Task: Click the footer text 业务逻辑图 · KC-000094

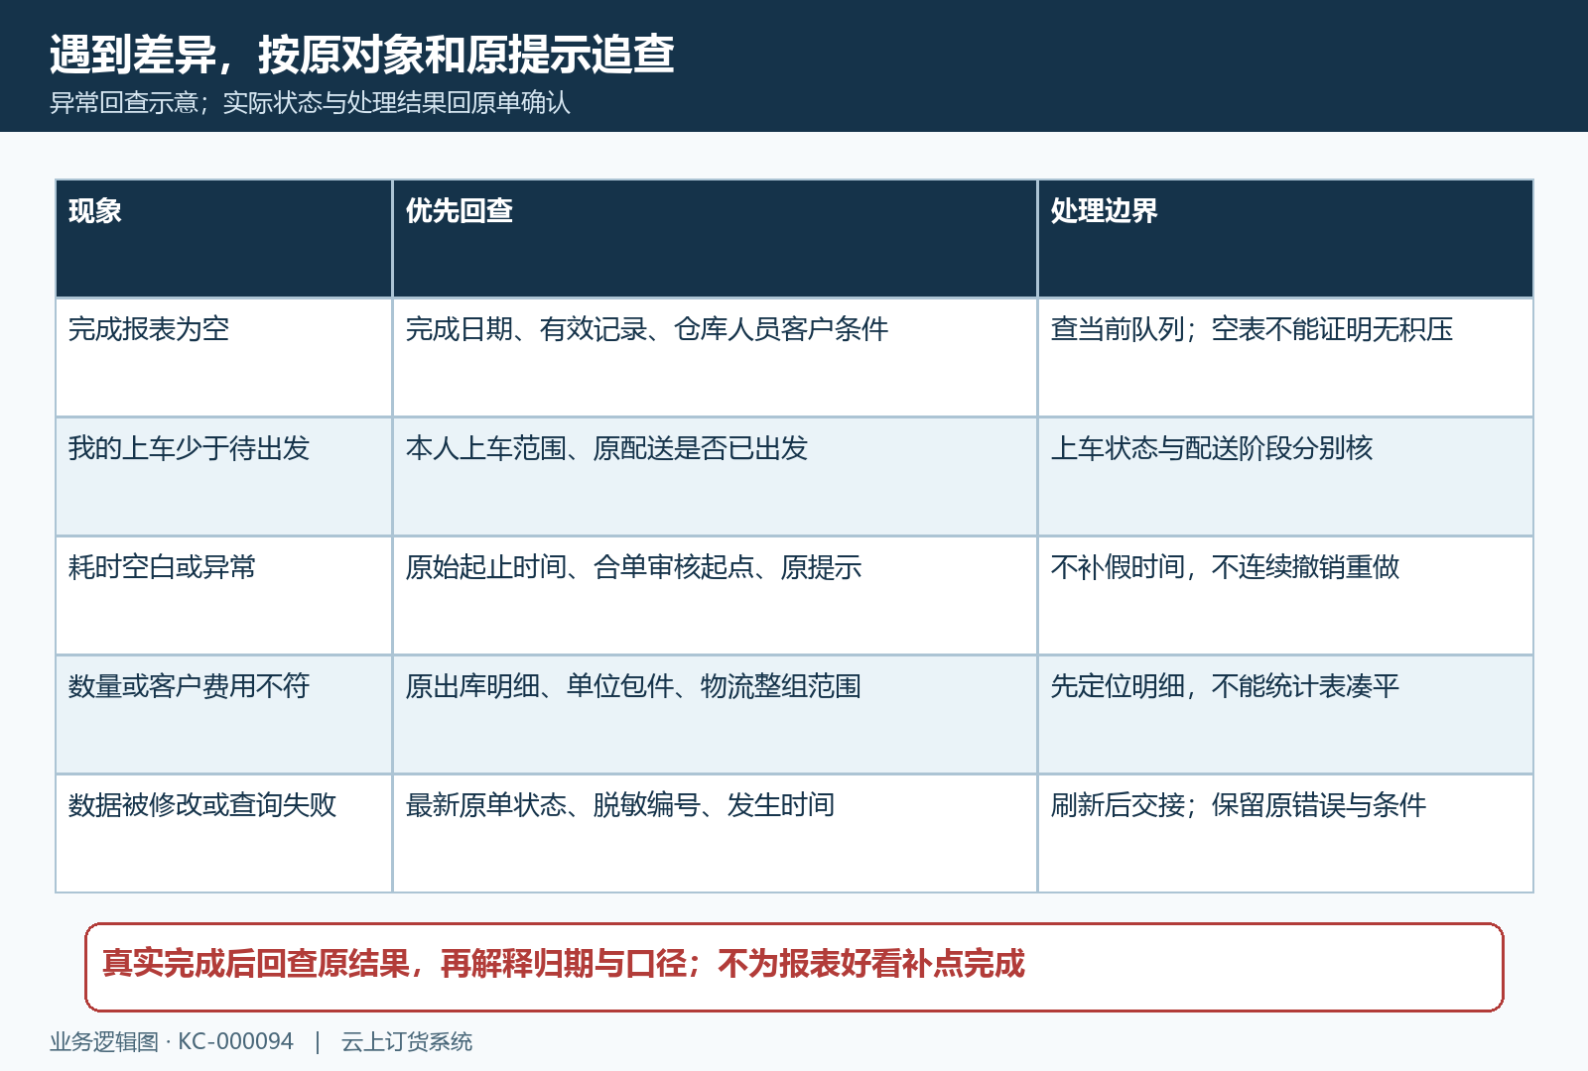Action: coord(172,1041)
